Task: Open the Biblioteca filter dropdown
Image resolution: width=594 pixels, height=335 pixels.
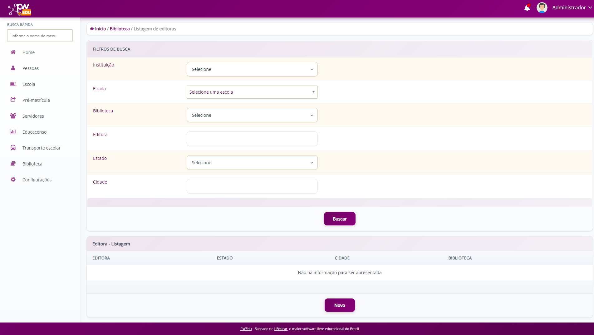Action: (x=252, y=115)
